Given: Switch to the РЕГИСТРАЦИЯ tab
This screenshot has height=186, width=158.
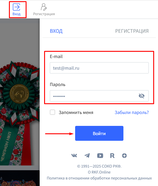Looking at the screenshot, I should [x=132, y=31].
